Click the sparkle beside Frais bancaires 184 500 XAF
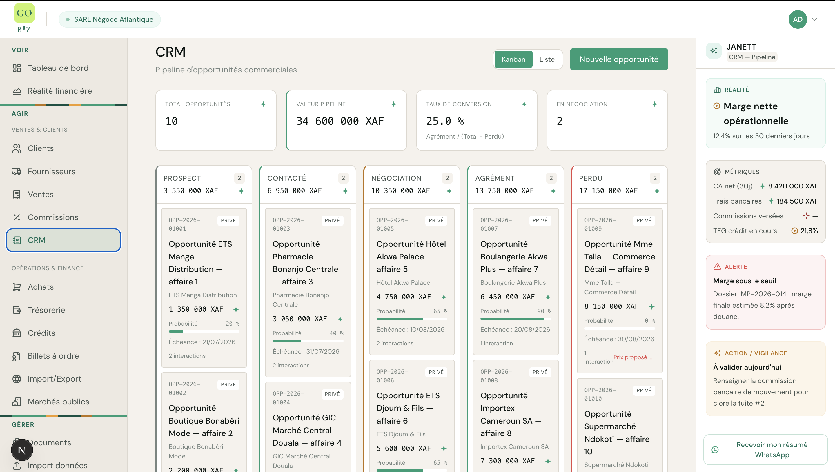Image resolution: width=835 pixels, height=472 pixels. (x=771, y=201)
